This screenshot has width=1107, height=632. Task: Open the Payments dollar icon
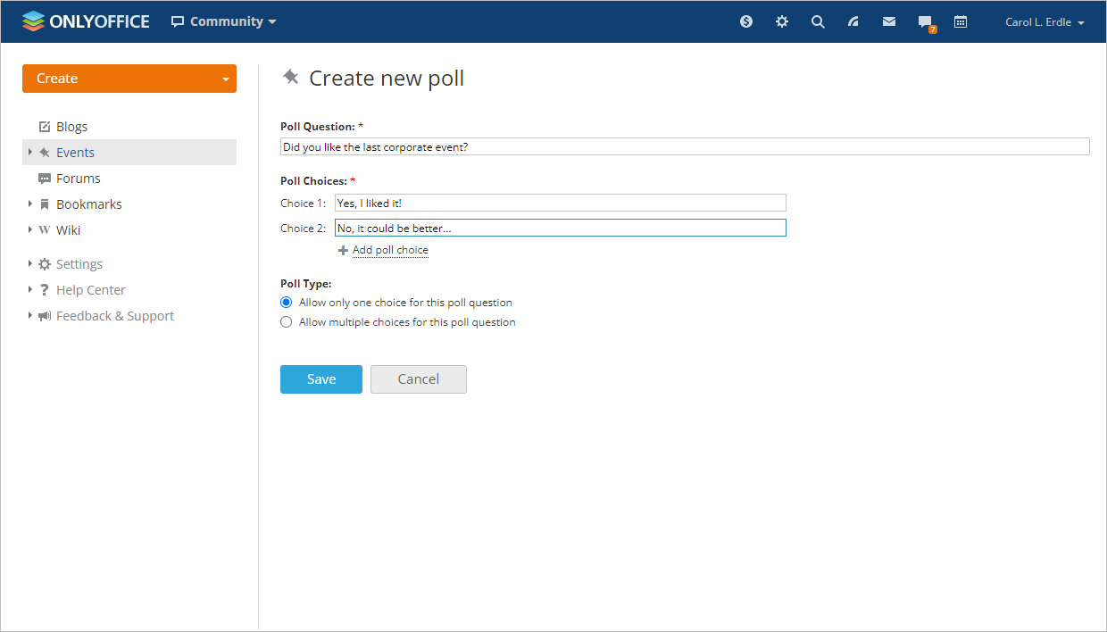(746, 21)
